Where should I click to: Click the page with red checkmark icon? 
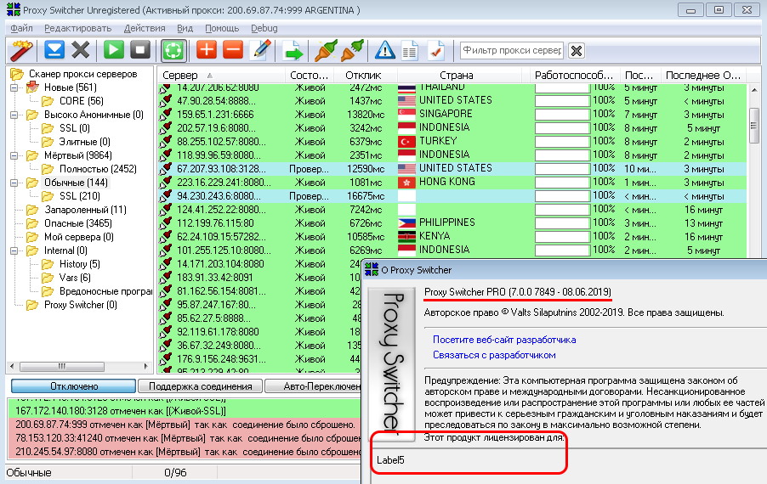pyautogui.click(x=436, y=51)
